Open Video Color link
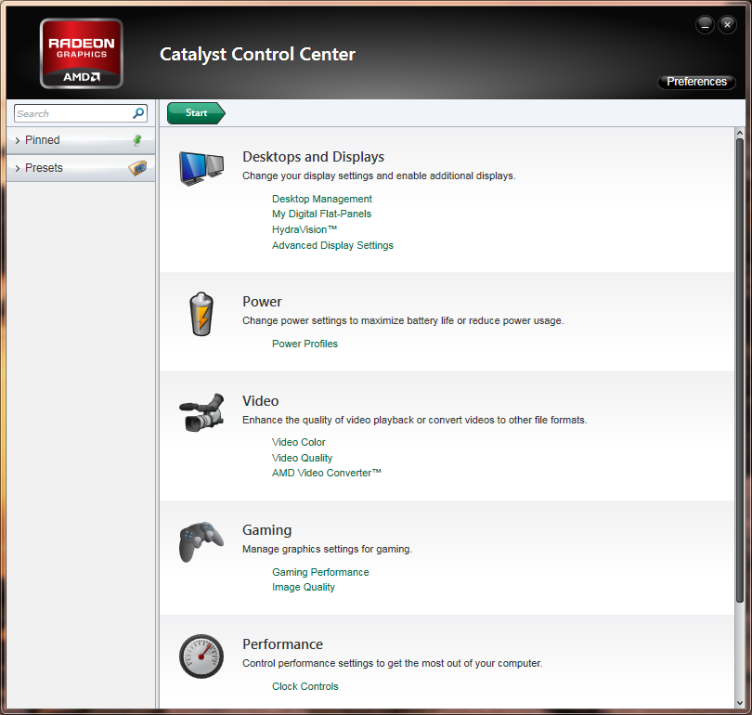Viewport: 752px width, 715px height. 298,442
